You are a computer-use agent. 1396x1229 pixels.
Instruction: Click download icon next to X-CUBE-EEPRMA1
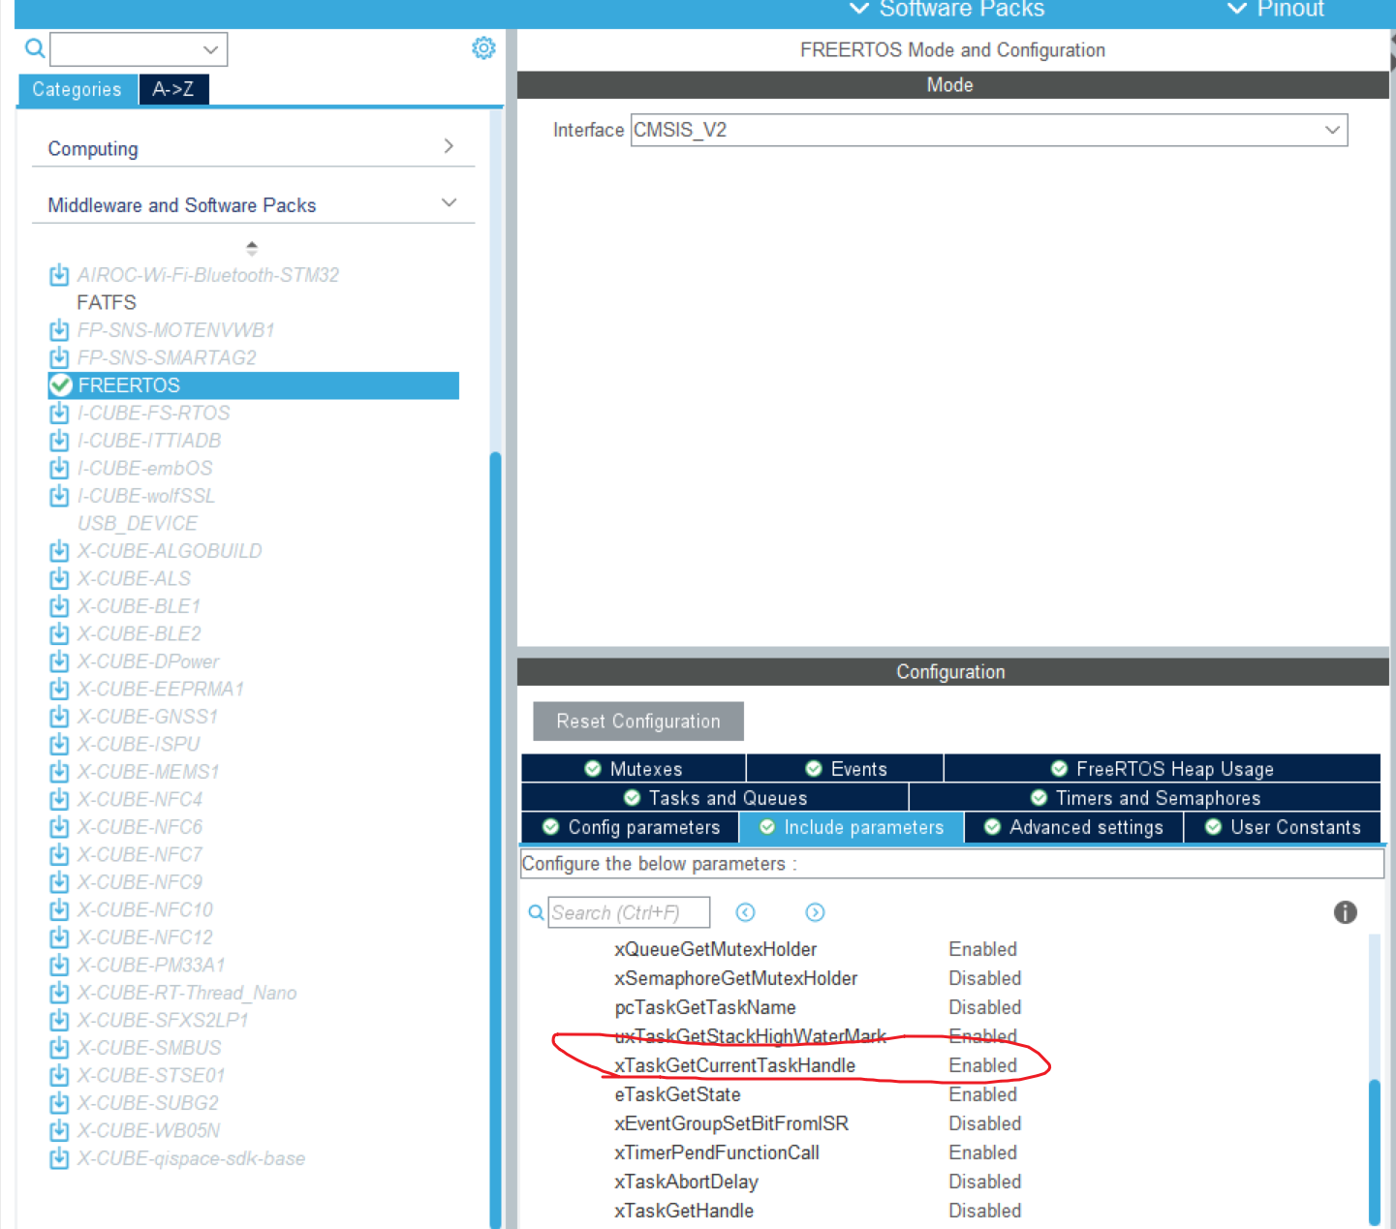coord(59,689)
